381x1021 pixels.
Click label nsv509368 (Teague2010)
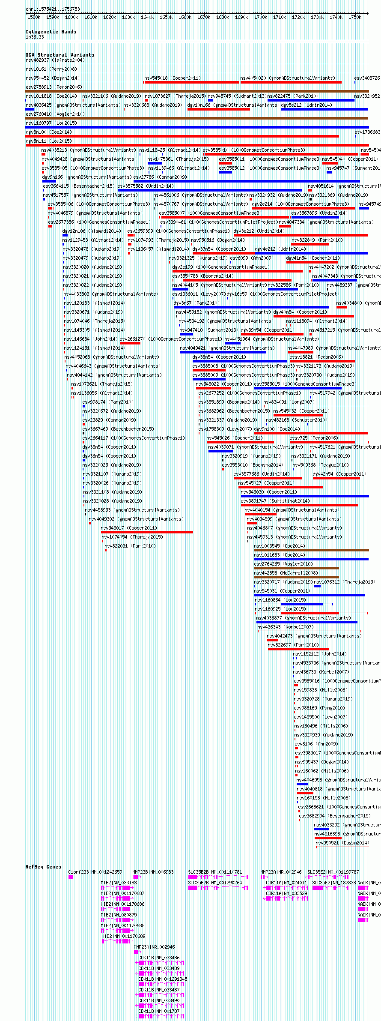pos(321,465)
